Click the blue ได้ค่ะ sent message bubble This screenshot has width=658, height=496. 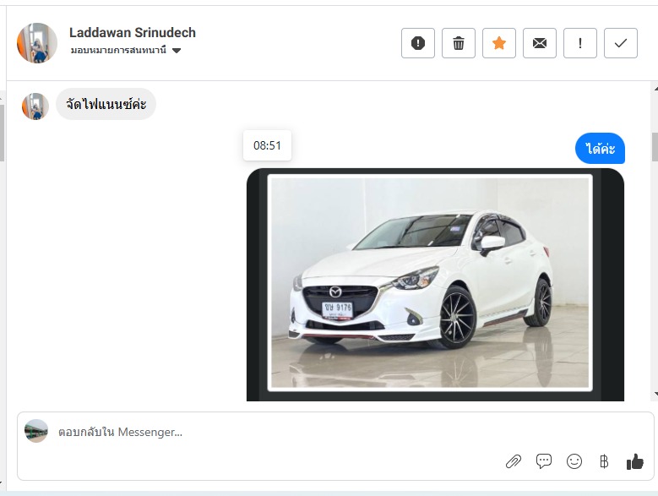(x=600, y=149)
